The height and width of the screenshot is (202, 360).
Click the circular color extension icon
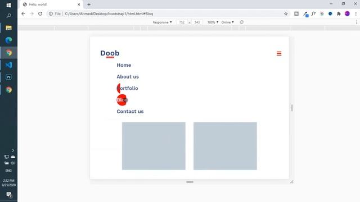322,13
